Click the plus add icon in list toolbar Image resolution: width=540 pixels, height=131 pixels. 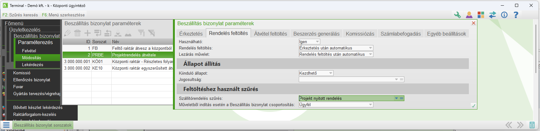[87, 33]
